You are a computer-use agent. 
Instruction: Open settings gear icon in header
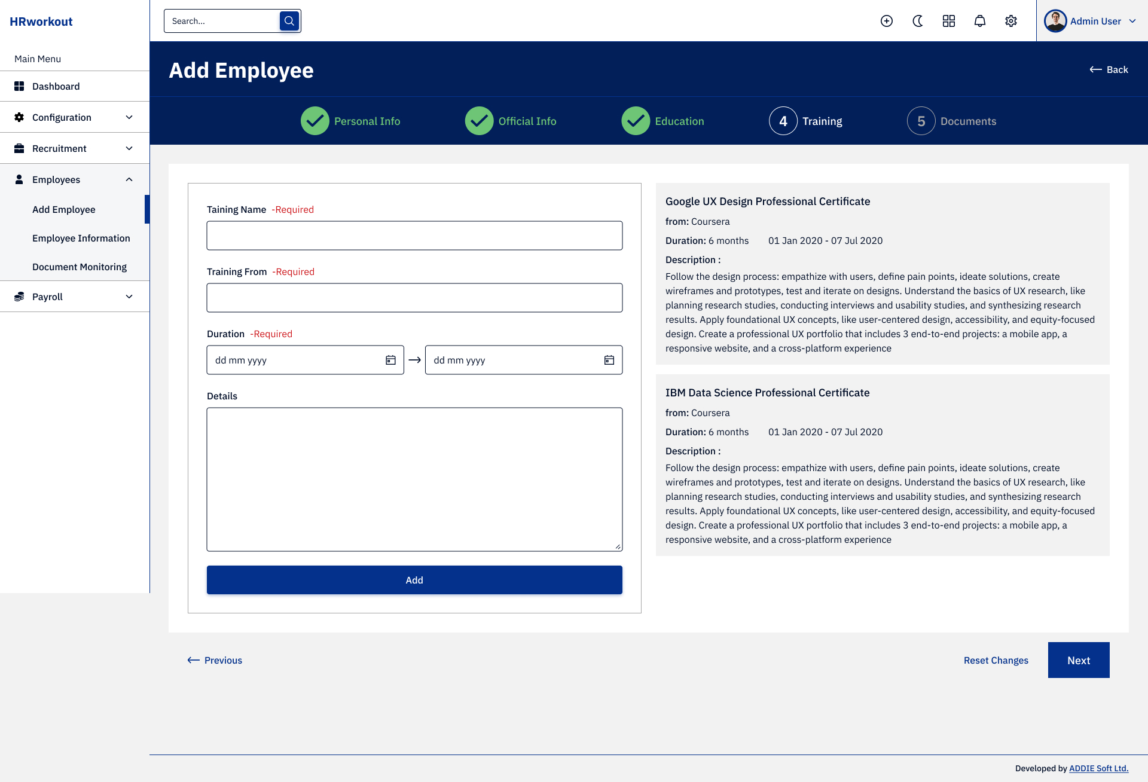point(1011,21)
